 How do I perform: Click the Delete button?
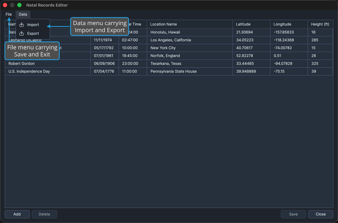coord(44,214)
